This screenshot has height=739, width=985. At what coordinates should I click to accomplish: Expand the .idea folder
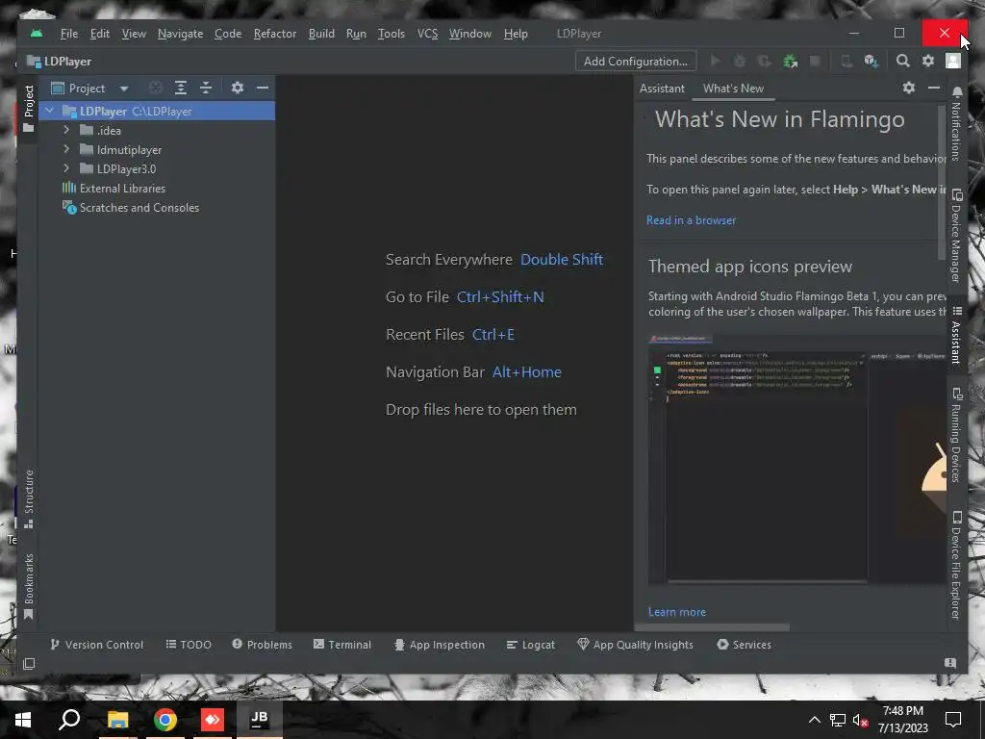[x=66, y=130]
